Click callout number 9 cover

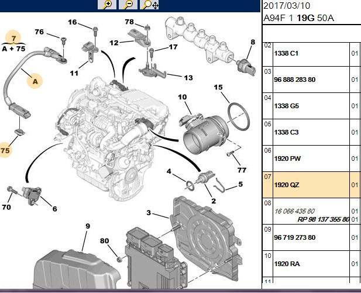click(x=88, y=226)
